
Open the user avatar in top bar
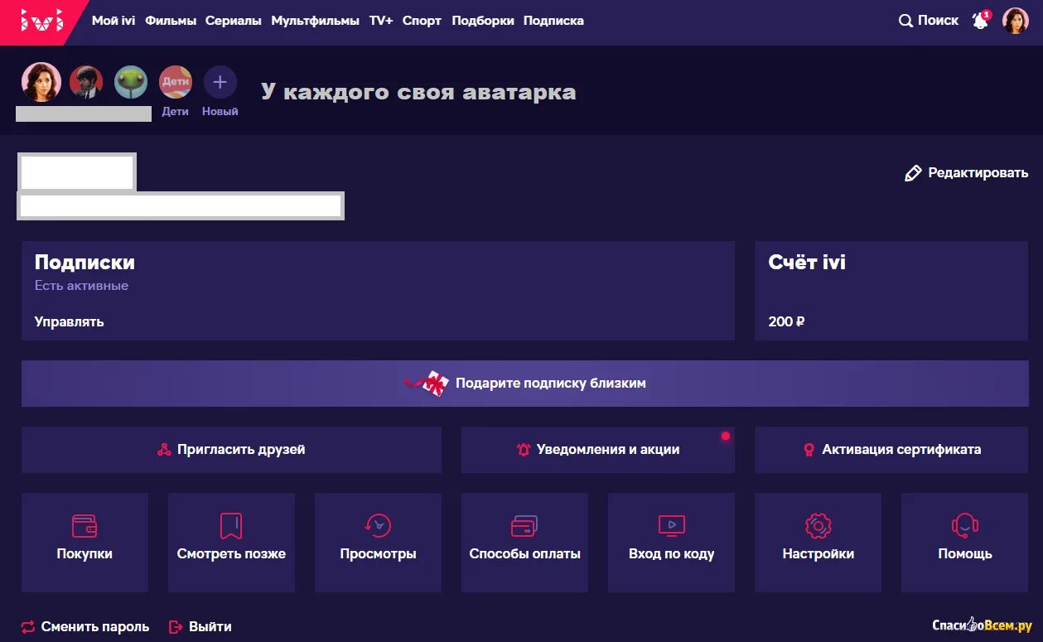(x=1016, y=21)
